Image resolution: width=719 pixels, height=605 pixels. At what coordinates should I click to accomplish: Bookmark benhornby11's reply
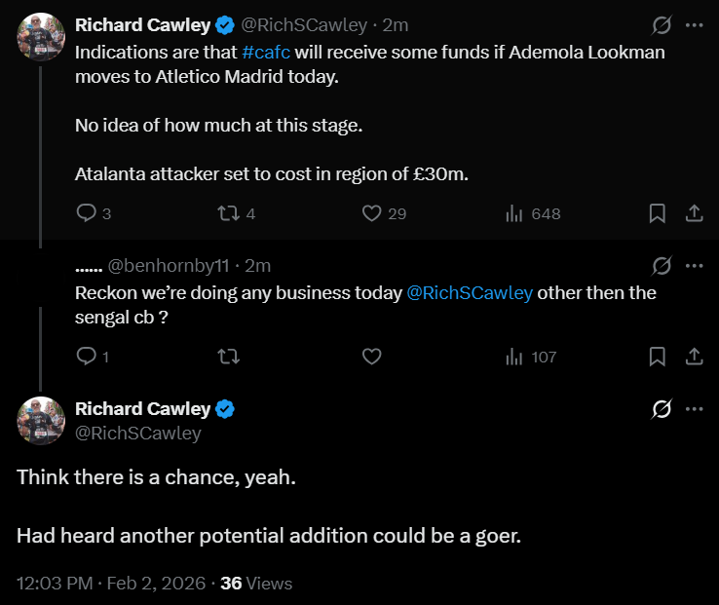pos(658,357)
